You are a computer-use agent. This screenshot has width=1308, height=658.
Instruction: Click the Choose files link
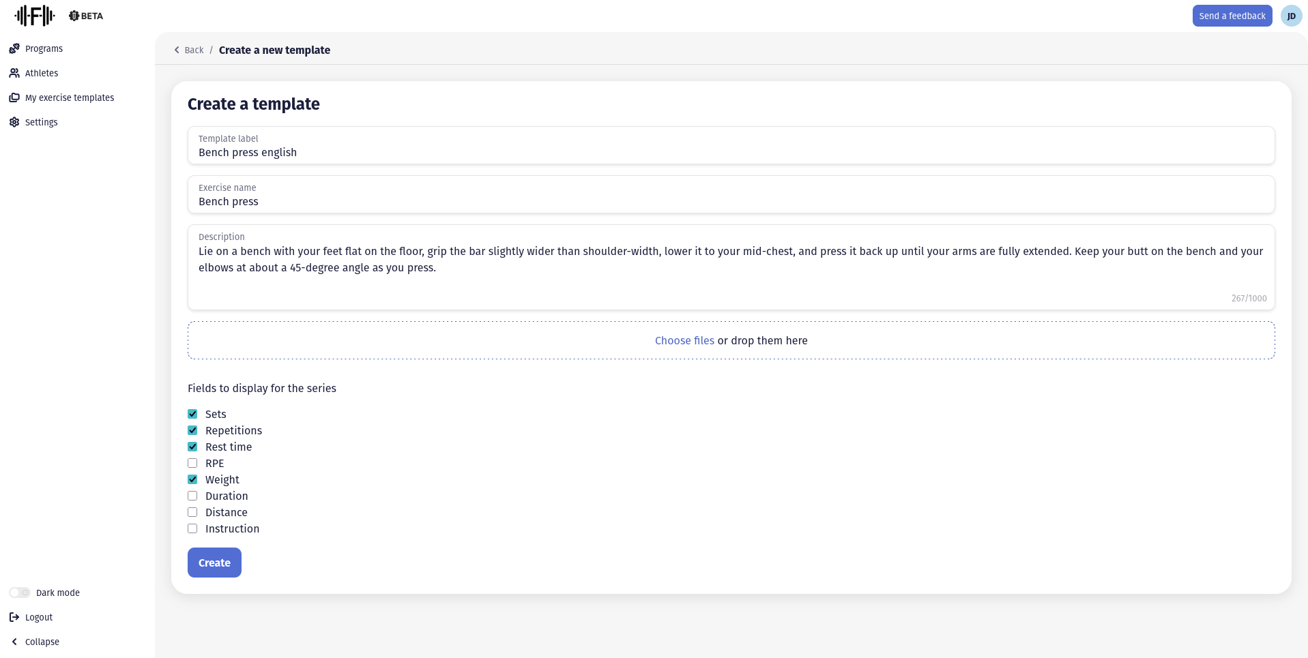coord(684,340)
